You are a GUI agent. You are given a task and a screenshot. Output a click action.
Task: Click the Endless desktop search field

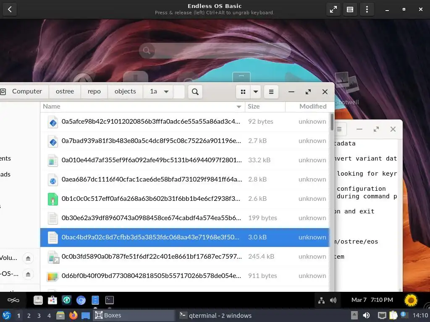(215, 50)
